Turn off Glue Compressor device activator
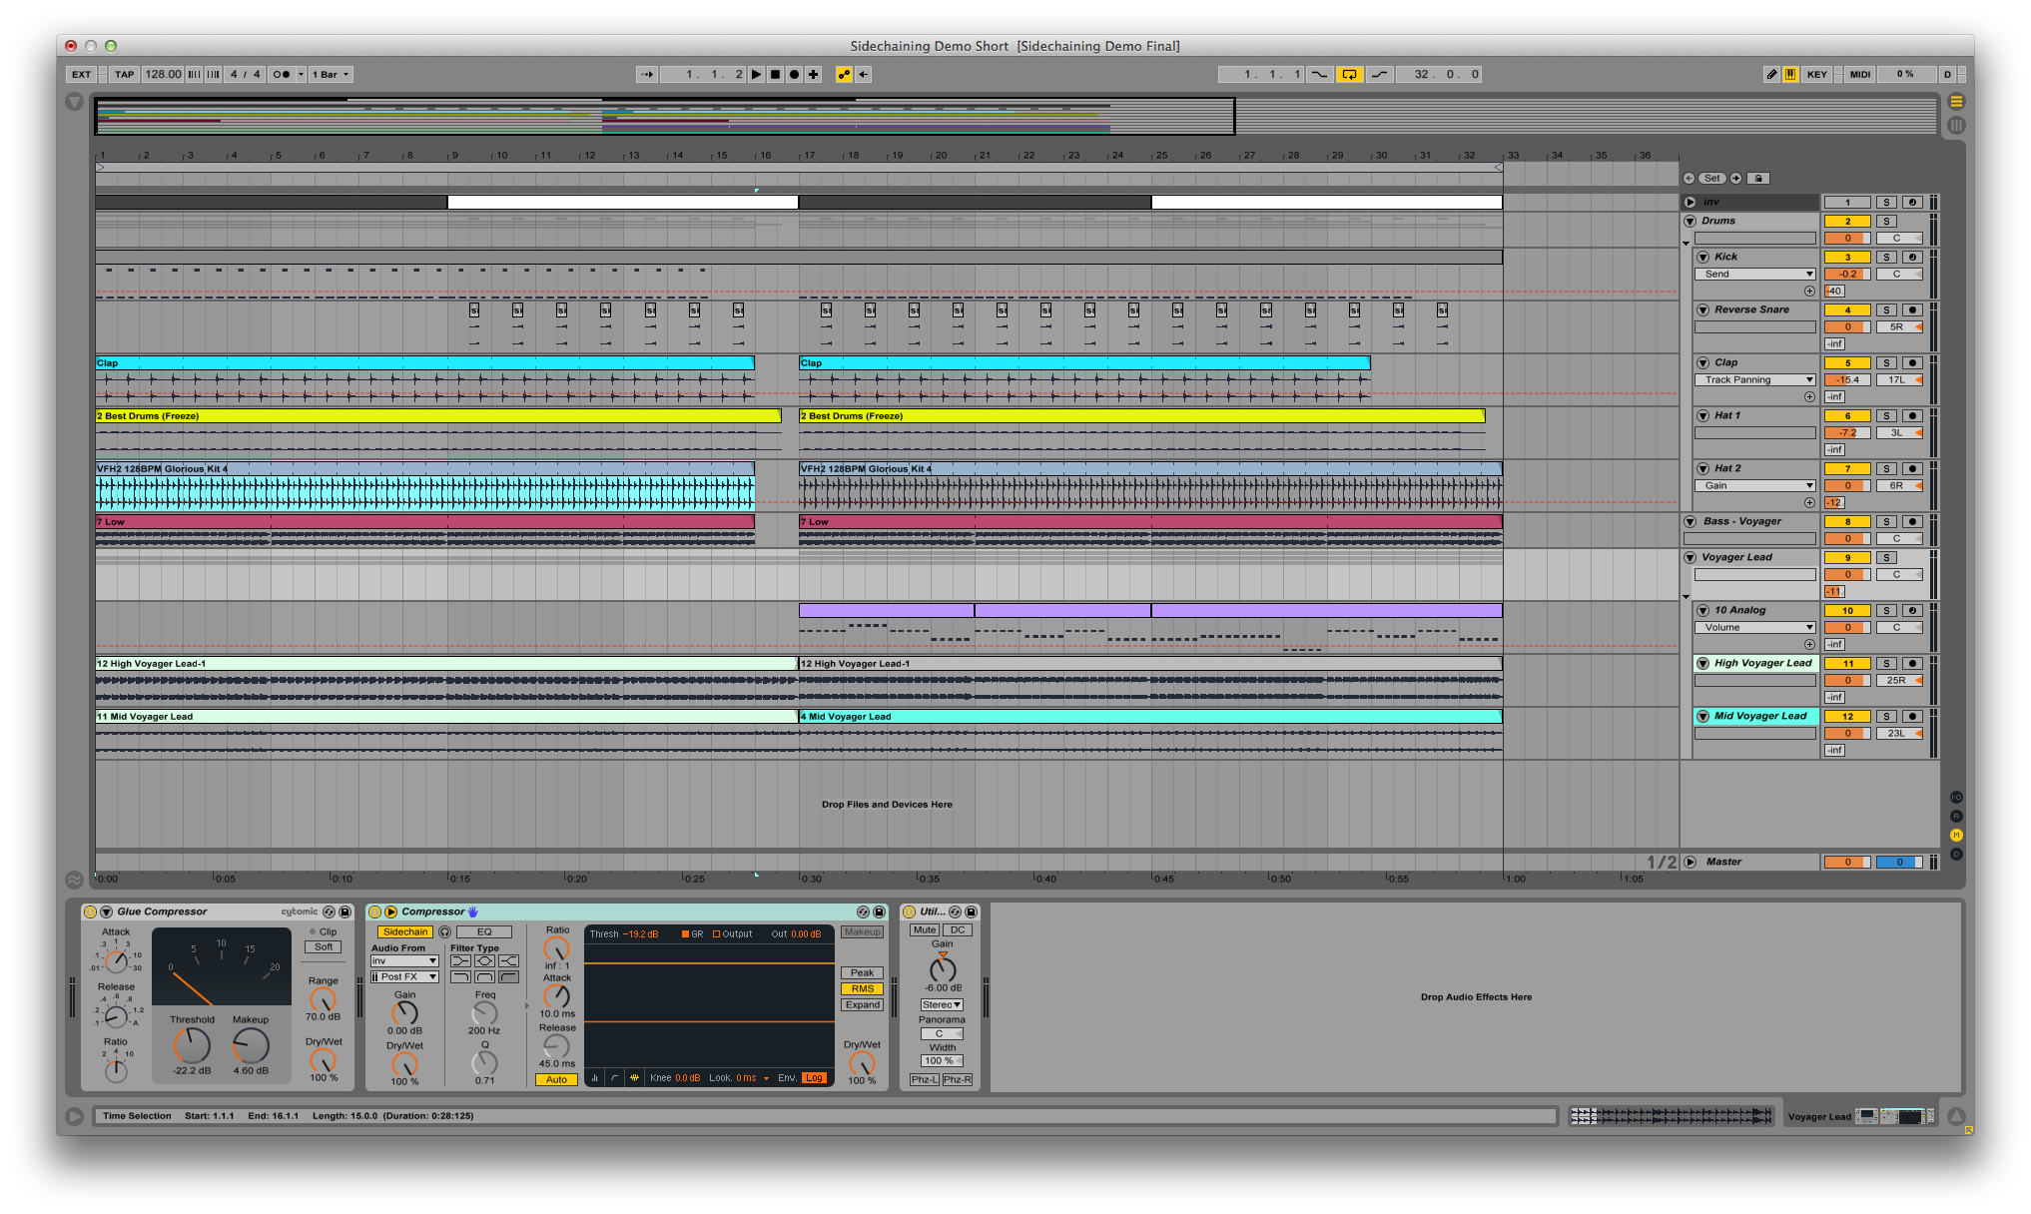The height and width of the screenshot is (1214, 2031). (90, 912)
